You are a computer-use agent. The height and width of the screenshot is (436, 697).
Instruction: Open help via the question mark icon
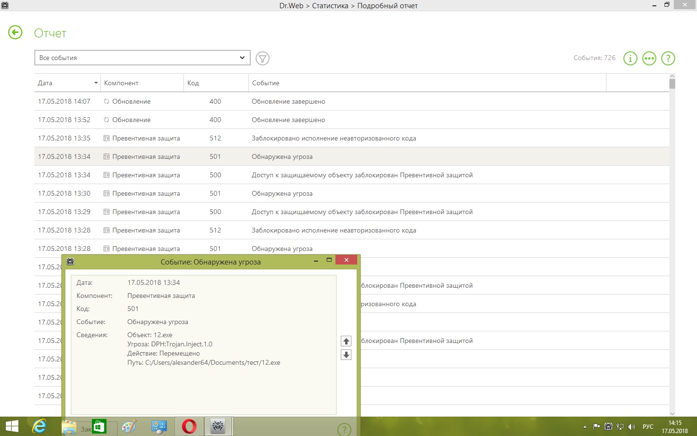668,59
